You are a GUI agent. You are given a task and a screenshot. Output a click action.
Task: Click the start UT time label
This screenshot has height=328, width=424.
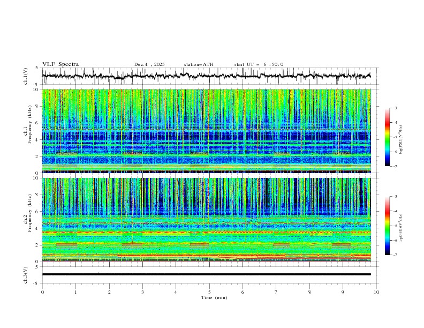[259, 64]
